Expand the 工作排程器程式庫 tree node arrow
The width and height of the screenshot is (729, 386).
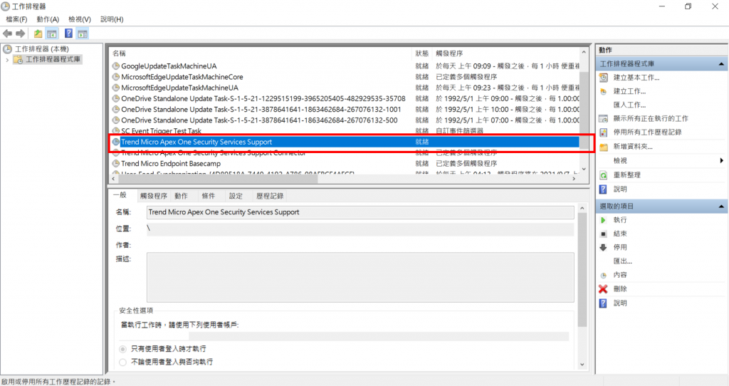[7, 60]
